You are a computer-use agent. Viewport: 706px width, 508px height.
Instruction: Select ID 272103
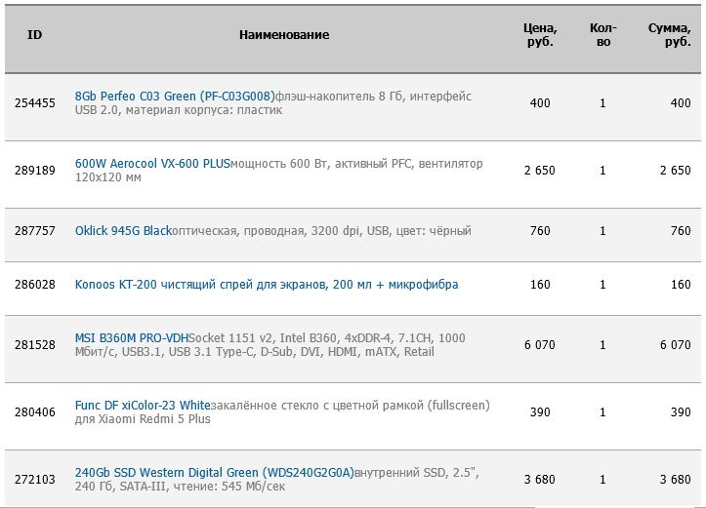[35, 479]
